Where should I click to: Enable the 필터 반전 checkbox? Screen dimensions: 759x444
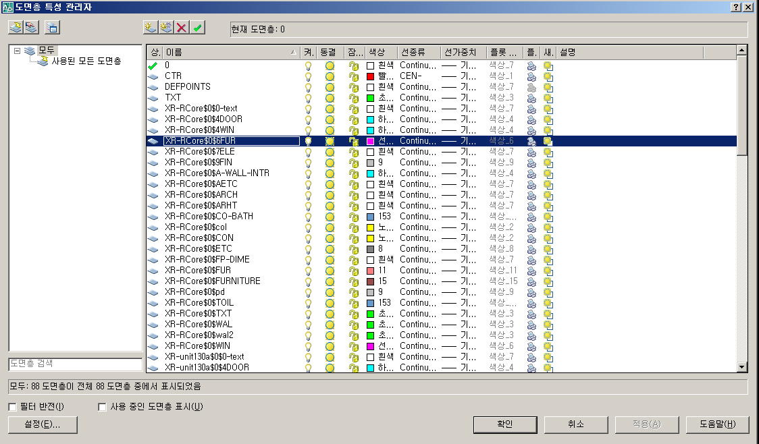point(13,407)
